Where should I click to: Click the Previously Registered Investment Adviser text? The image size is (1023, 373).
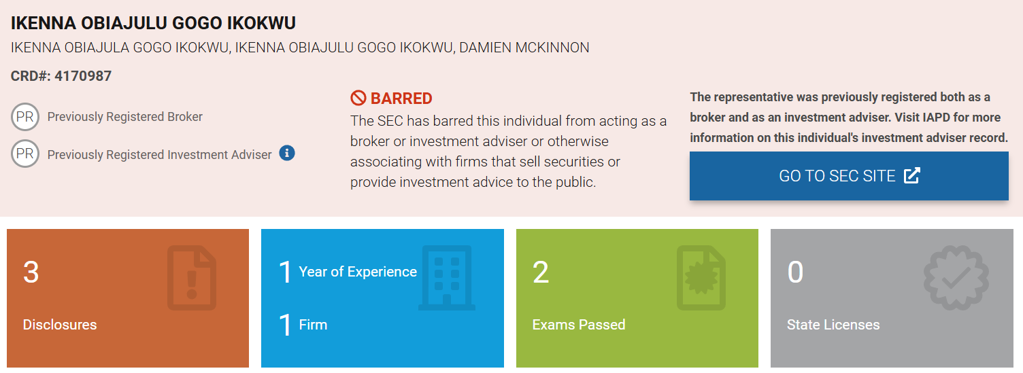click(x=159, y=155)
